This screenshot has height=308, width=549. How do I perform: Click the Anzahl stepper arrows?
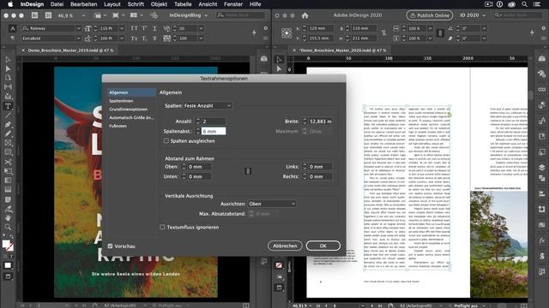pos(198,121)
